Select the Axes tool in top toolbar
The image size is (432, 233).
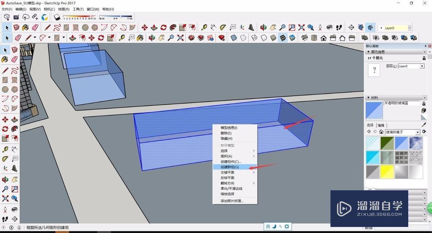pos(241,28)
